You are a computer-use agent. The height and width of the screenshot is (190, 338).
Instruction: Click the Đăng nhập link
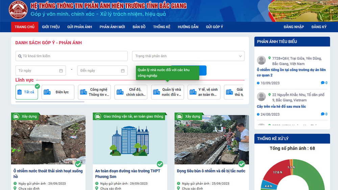tap(294, 27)
